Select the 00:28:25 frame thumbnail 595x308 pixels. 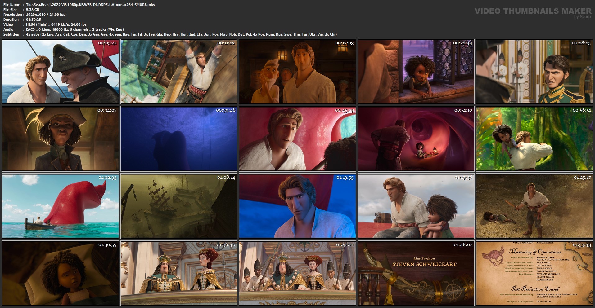click(x=534, y=72)
